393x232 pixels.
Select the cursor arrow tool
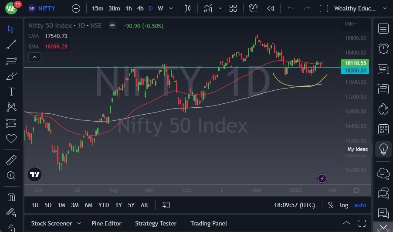11,29
